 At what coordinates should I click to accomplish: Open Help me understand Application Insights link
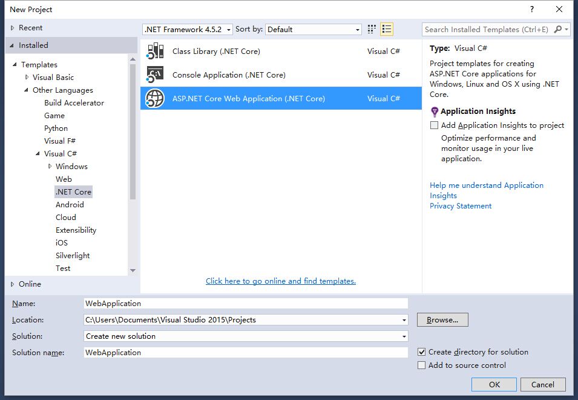point(486,190)
